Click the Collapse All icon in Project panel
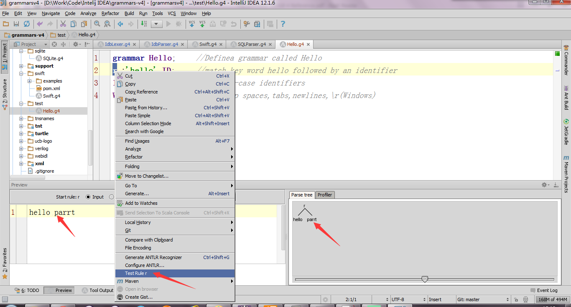Image resolution: width=571 pixels, height=307 pixels. tap(63, 44)
